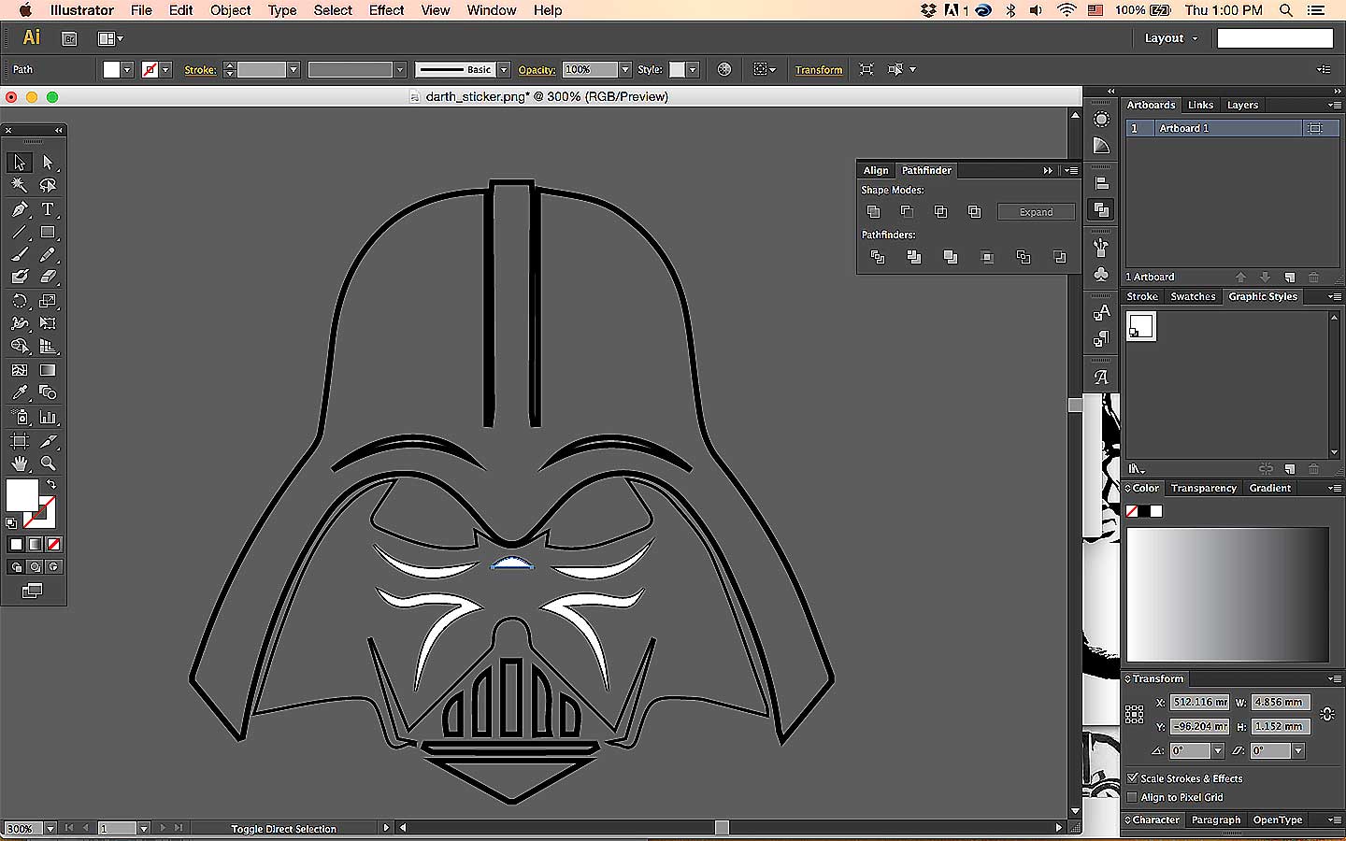
Task: Open the Artboards panel flyout menu
Action: pos(1334,105)
